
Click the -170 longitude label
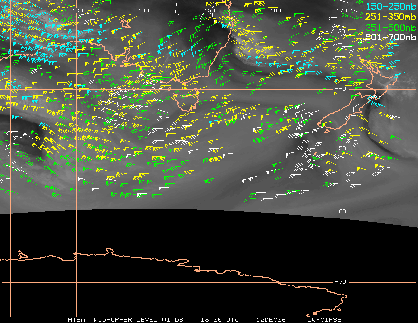click(x=340, y=10)
